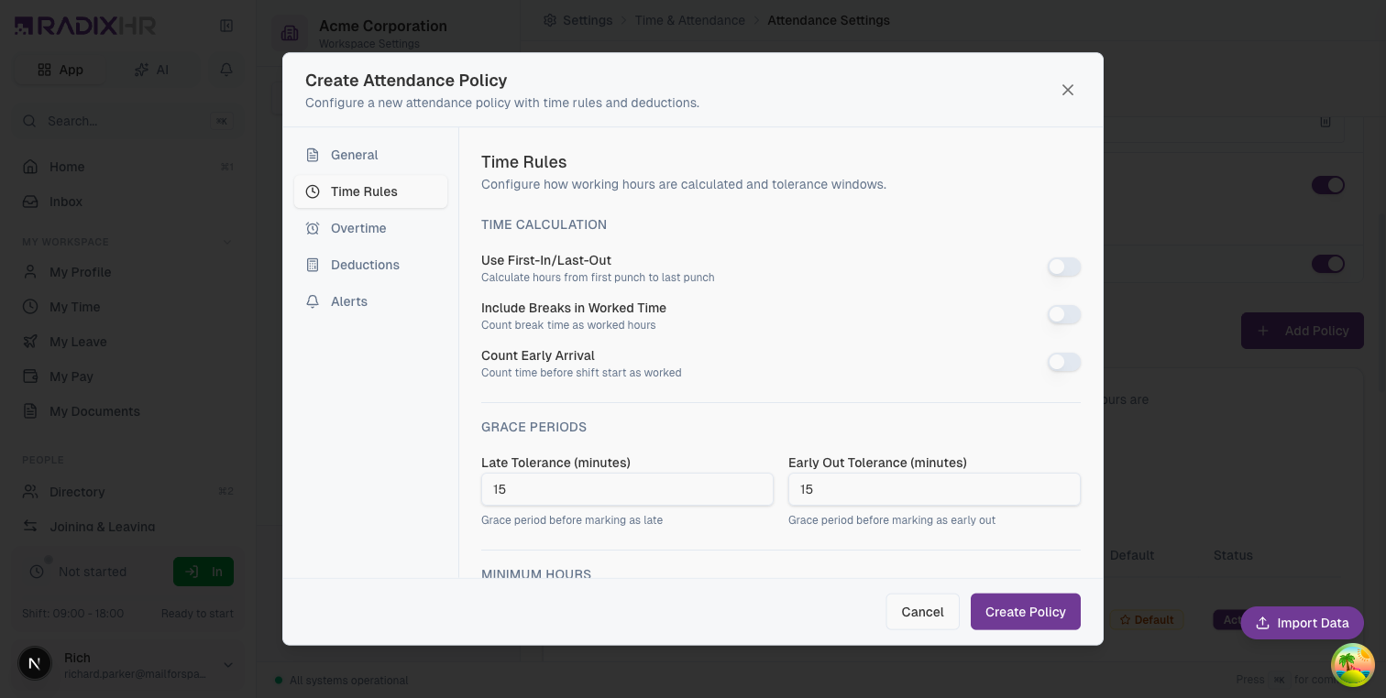Cancel the attendance policy dialog
The height and width of the screenshot is (698, 1386).
[922, 612]
